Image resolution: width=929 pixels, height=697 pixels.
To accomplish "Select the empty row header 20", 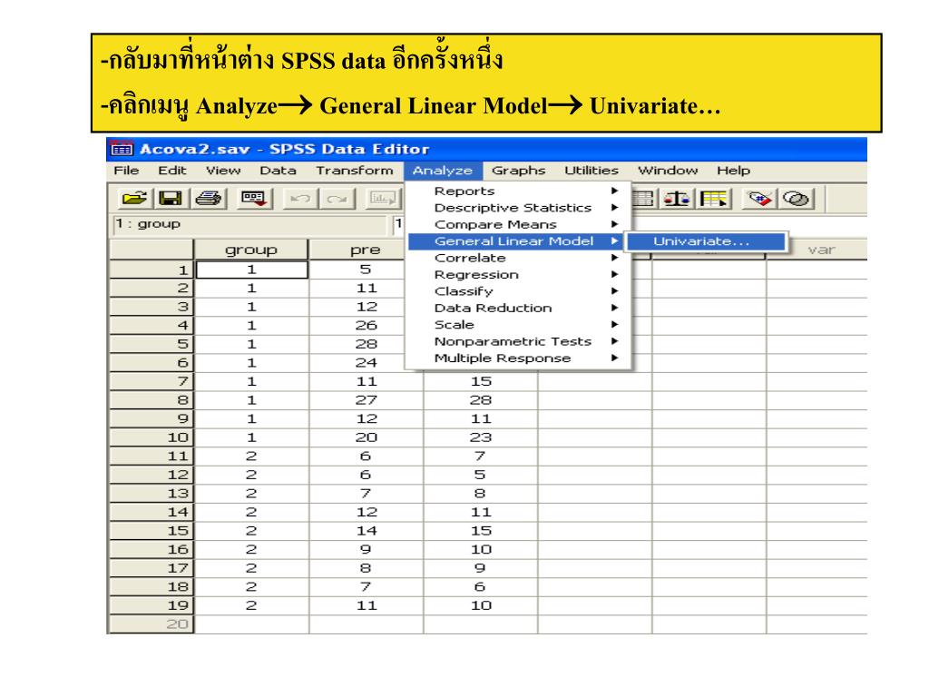I will 152,624.
